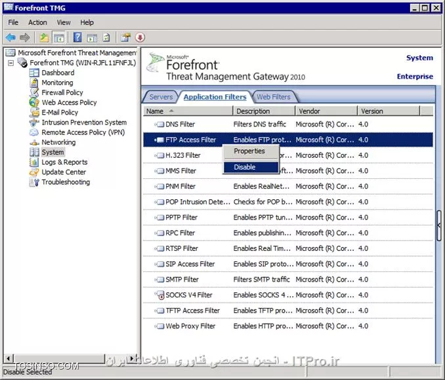This screenshot has height=380, width=445.
Task: Click the Intrusion Prevention System icon
Action: [34, 123]
